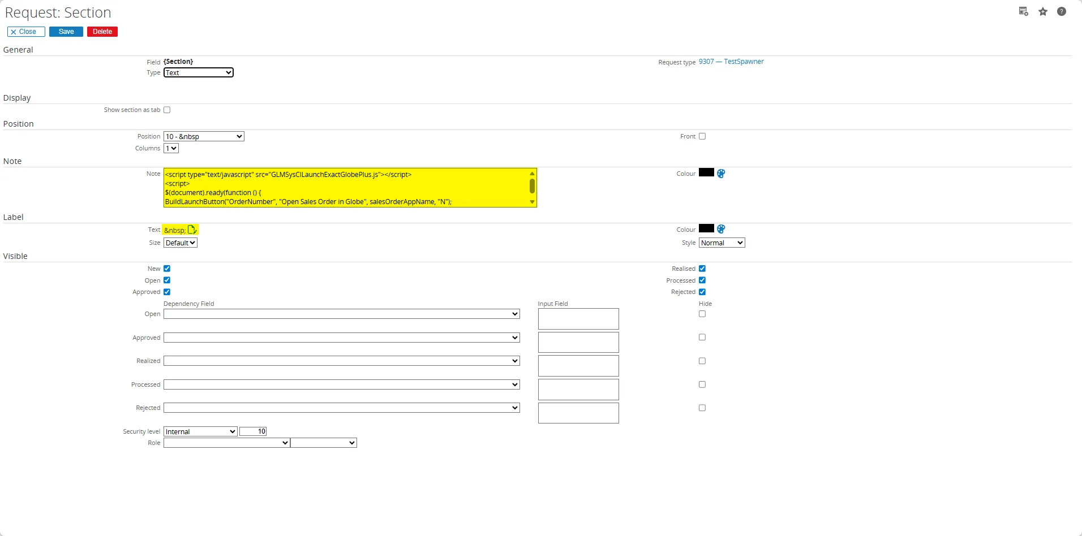1082x536 pixels.
Task: Click the Input Field box for Open
Action: (x=578, y=319)
